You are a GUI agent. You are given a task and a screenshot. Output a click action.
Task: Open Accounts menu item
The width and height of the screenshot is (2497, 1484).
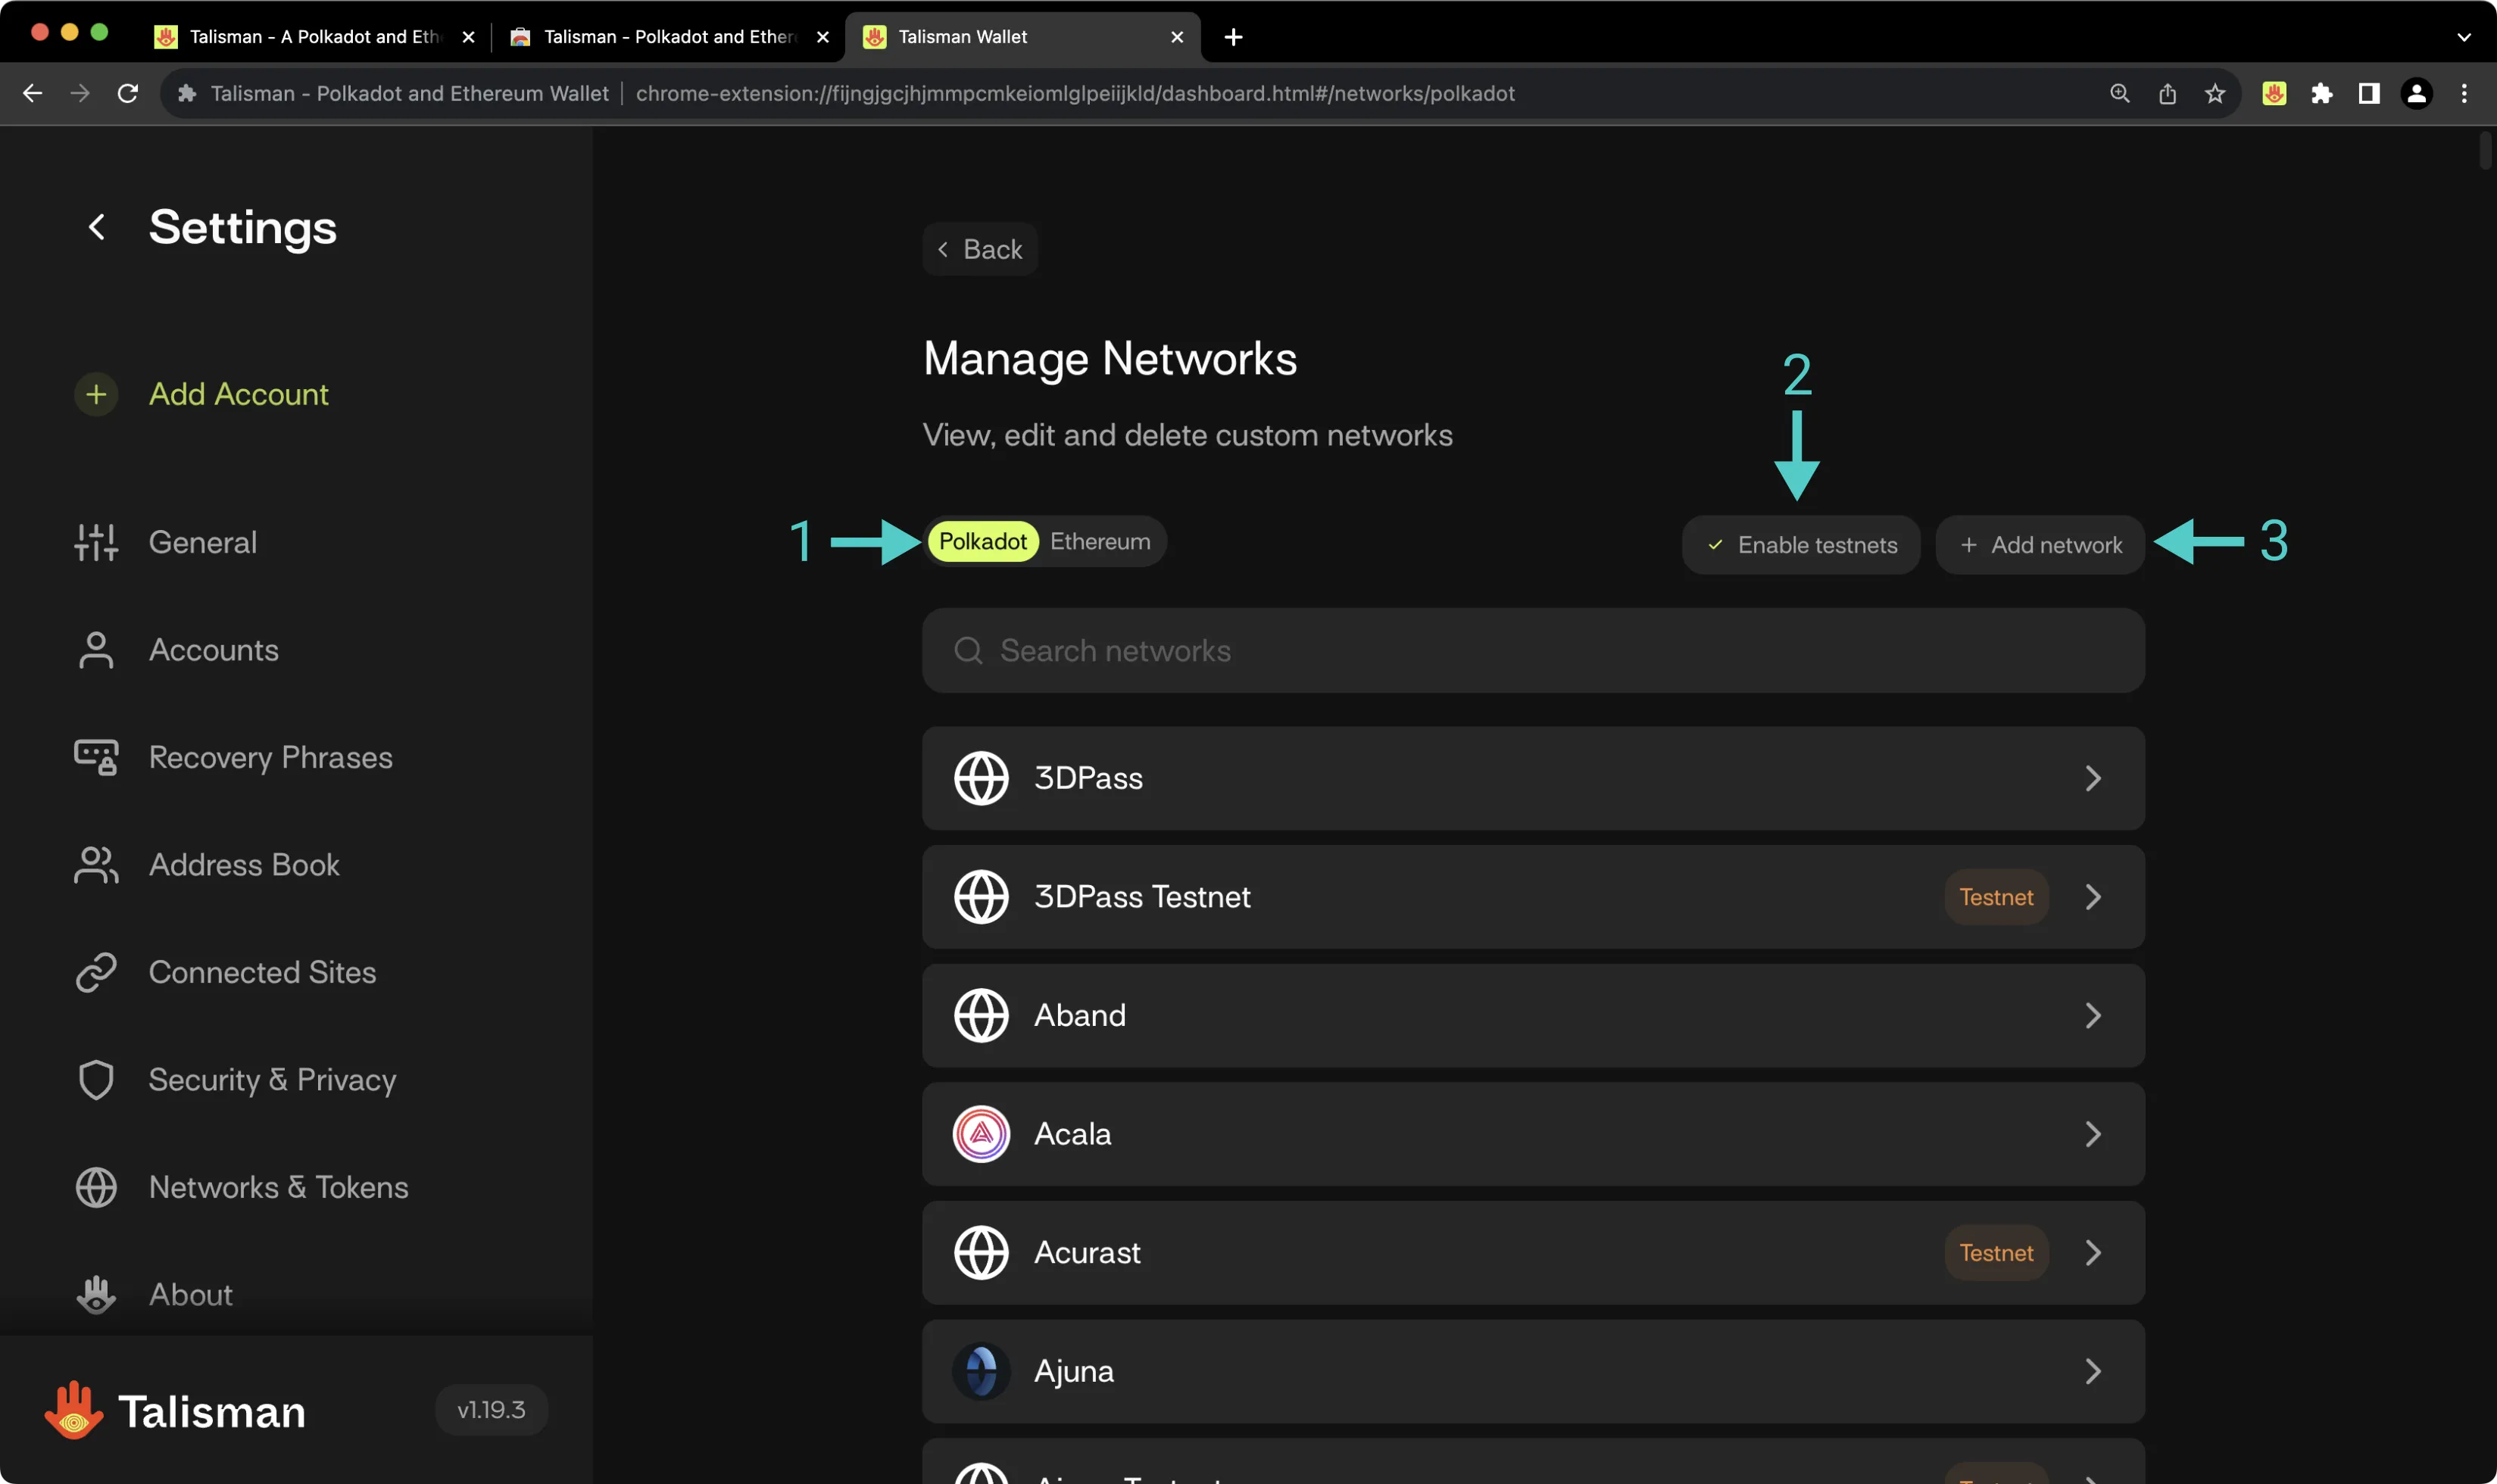click(213, 650)
